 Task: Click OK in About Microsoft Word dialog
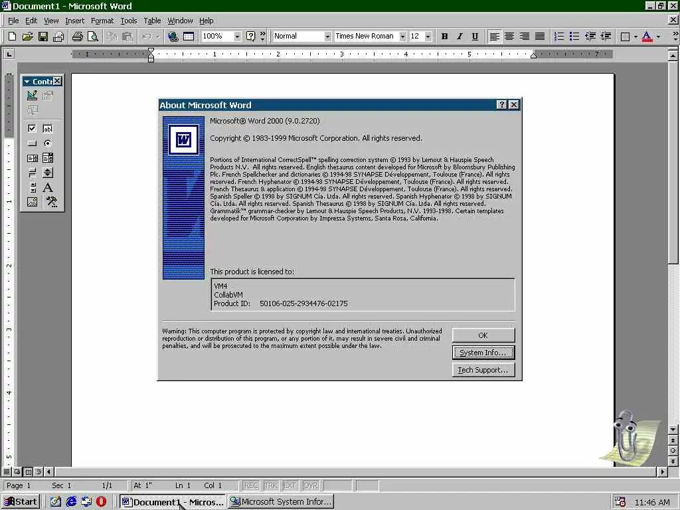483,335
